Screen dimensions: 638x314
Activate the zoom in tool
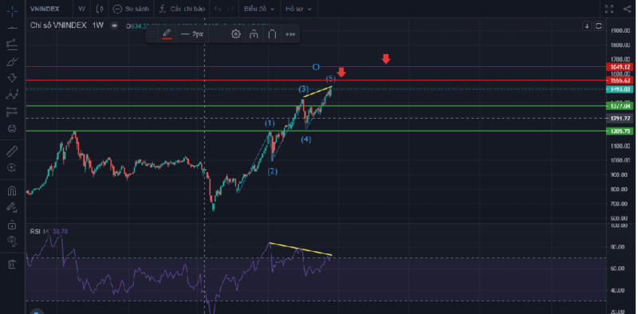click(12, 167)
